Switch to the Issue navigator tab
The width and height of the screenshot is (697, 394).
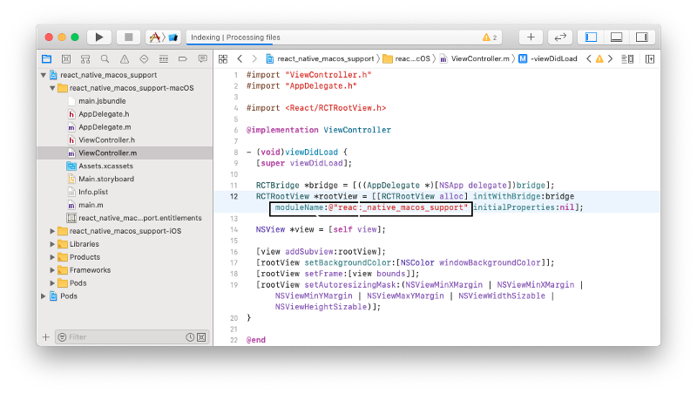pyautogui.click(x=125, y=58)
